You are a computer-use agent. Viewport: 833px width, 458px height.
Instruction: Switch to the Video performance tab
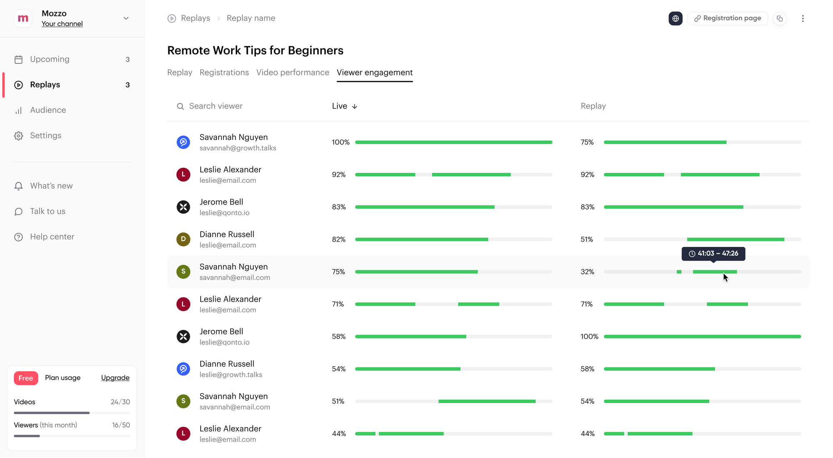click(x=292, y=72)
